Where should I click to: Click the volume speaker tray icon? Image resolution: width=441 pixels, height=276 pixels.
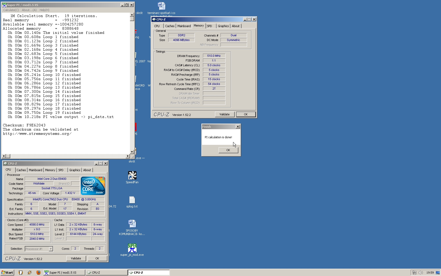[421, 273]
